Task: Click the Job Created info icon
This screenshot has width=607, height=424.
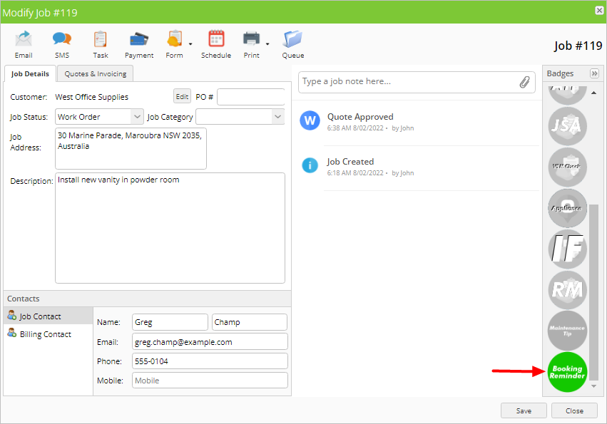Action: click(310, 165)
